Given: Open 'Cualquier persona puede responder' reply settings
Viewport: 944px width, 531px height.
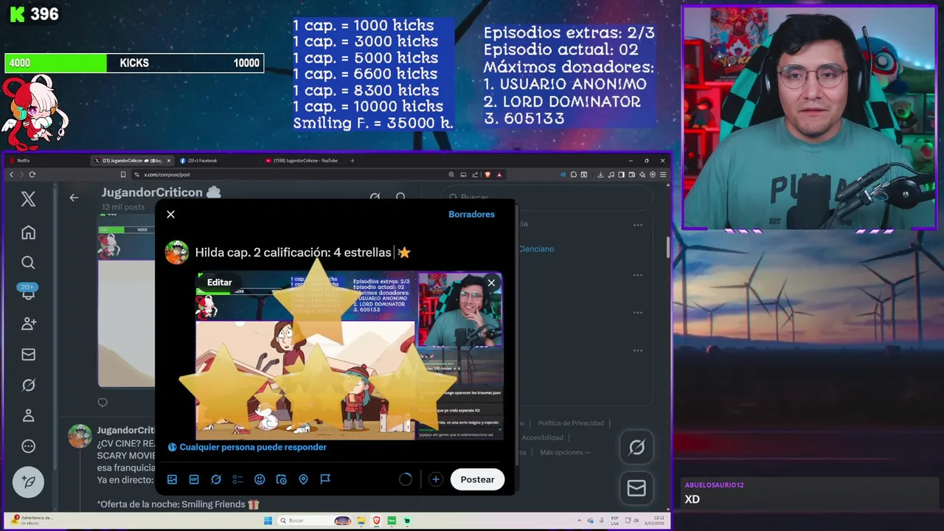Looking at the screenshot, I should (247, 447).
